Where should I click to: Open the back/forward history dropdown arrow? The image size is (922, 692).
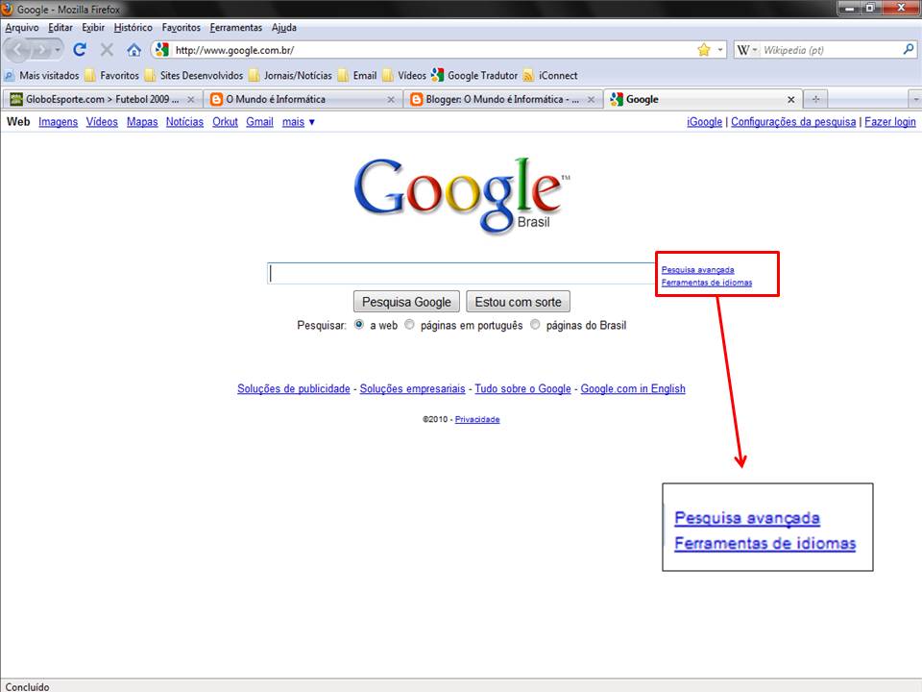coord(58,50)
